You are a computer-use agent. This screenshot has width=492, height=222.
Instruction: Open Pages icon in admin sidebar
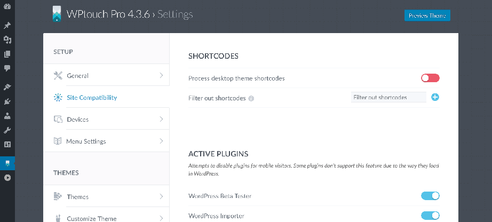[x=7, y=54]
